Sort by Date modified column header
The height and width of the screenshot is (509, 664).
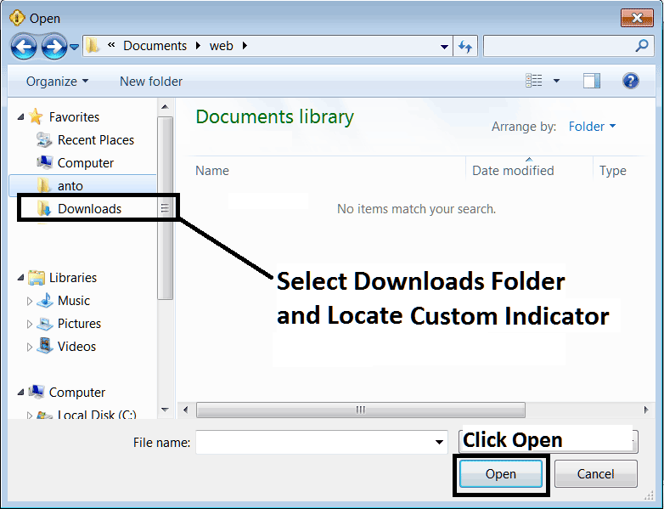(513, 171)
